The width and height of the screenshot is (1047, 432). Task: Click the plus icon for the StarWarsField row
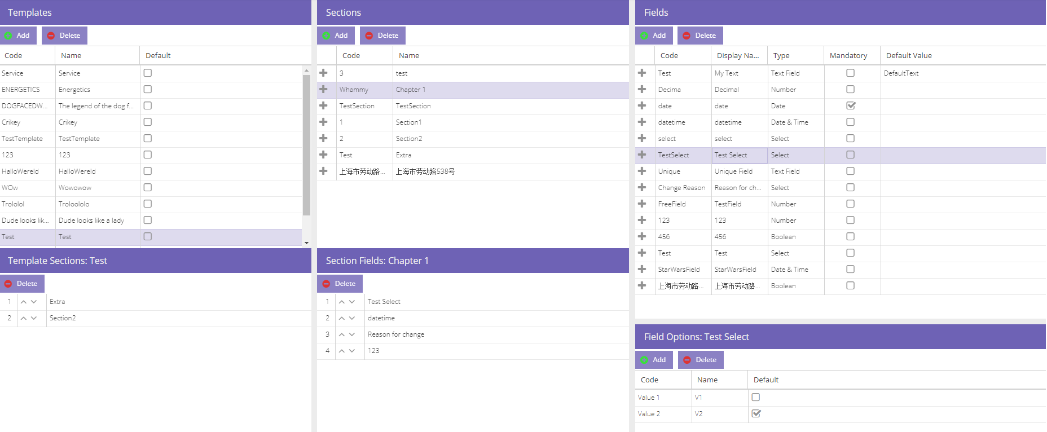point(642,269)
